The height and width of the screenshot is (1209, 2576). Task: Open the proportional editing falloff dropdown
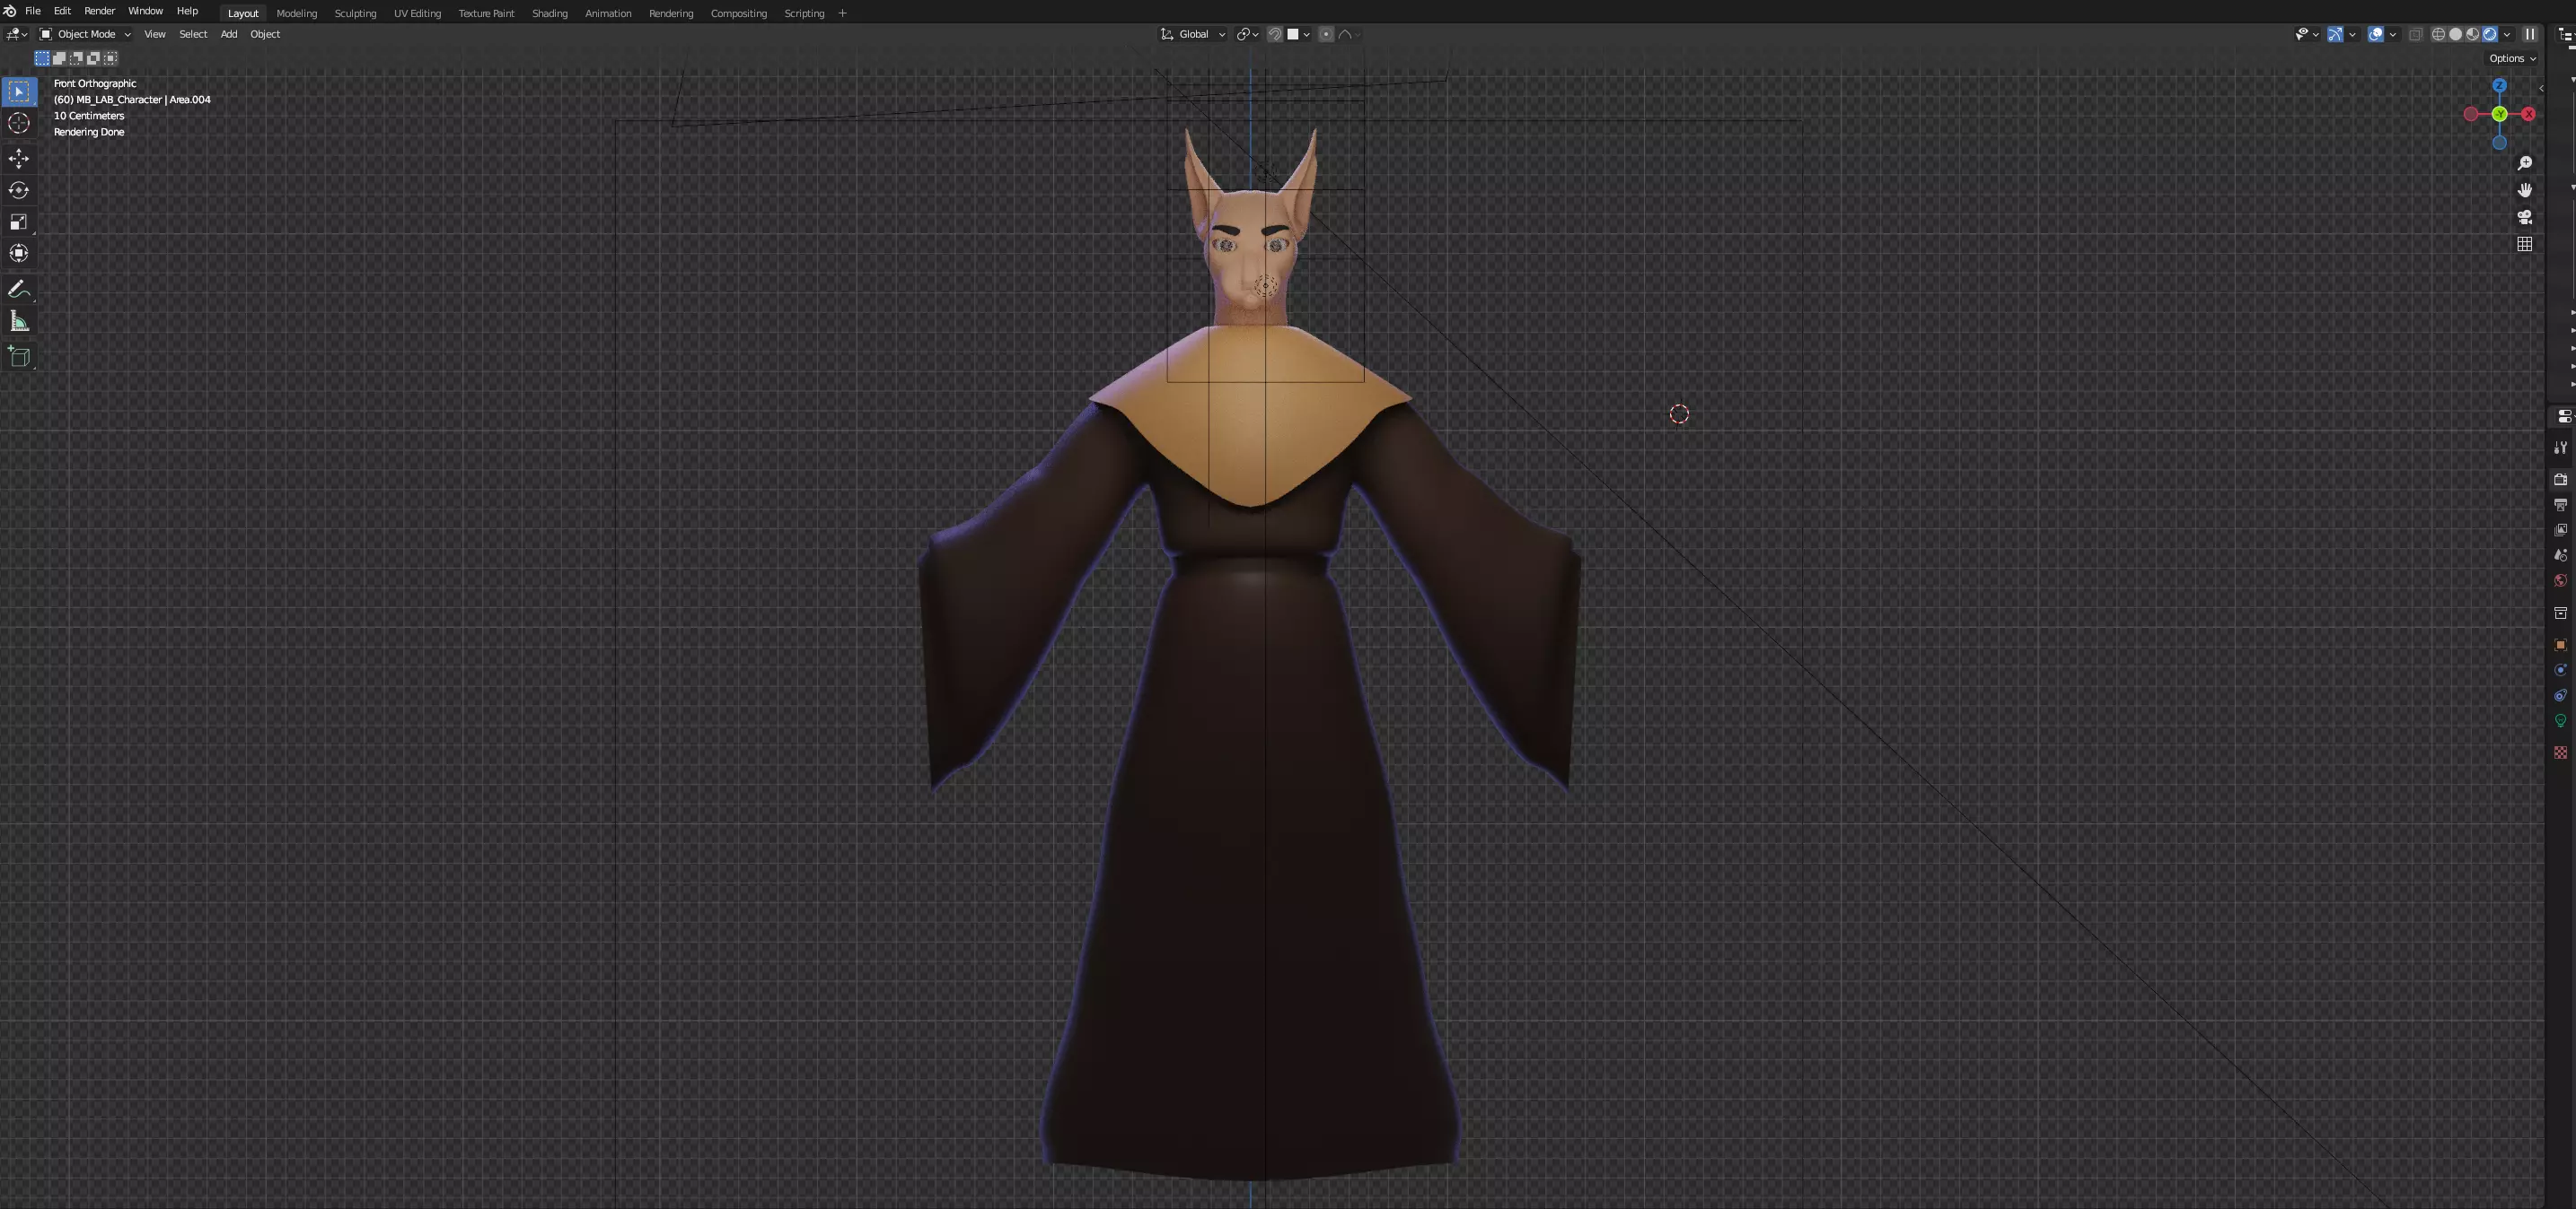click(x=1349, y=34)
